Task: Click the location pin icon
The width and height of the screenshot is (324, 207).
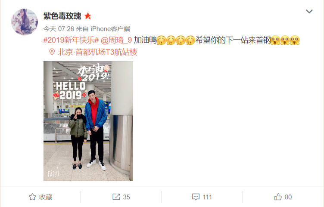Action: point(52,52)
